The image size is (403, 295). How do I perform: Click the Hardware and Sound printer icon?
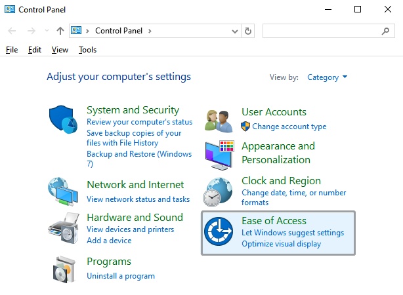[x=64, y=228]
